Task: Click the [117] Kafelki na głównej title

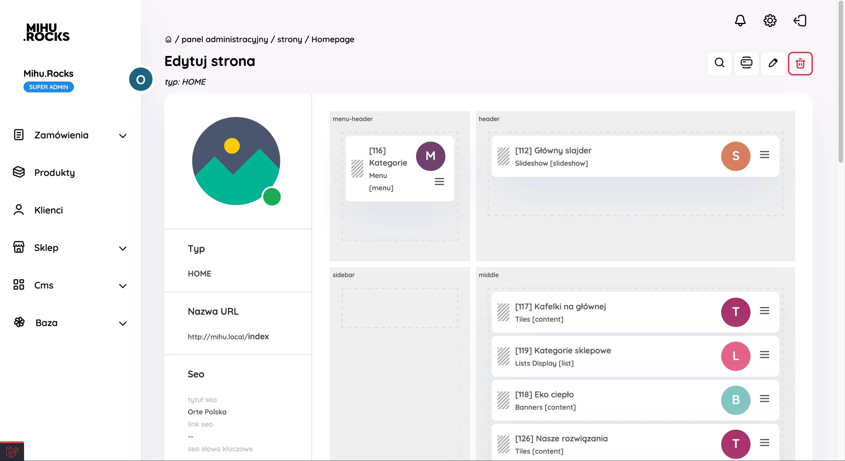Action: (560, 306)
